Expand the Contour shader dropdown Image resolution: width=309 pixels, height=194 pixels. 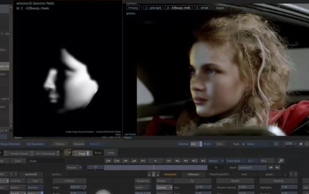coord(164,188)
